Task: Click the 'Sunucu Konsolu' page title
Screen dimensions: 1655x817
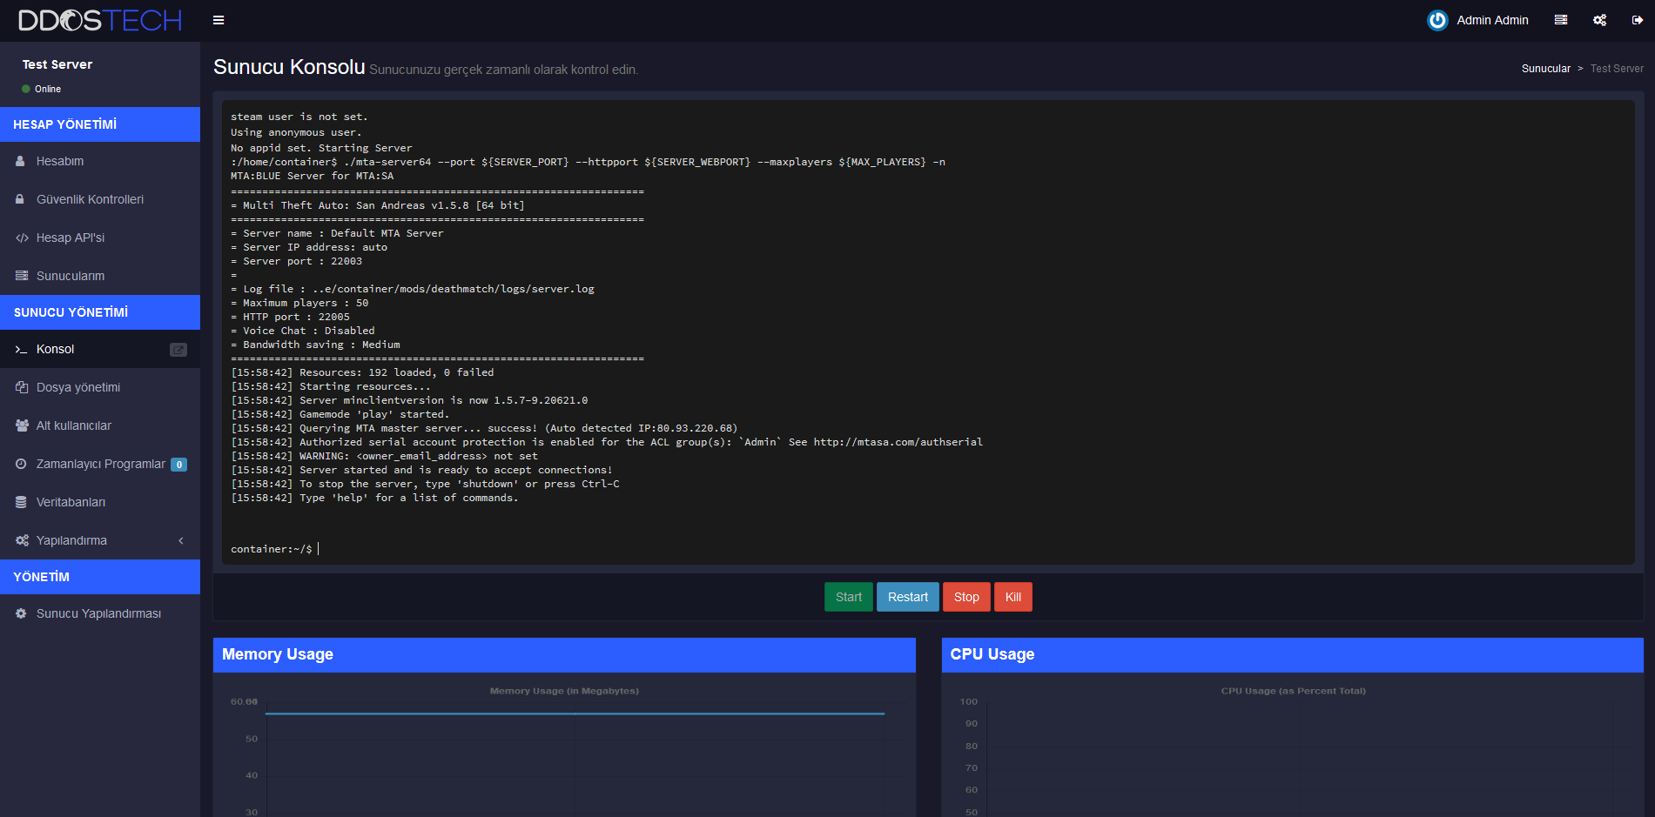Action: [x=289, y=67]
